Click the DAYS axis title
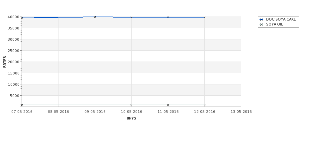Viewport: 324px width, 142px height. (131, 118)
